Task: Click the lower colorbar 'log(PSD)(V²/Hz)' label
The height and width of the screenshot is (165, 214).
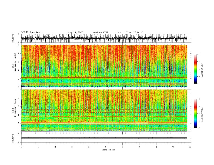Action: pyautogui.click(x=202, y=115)
